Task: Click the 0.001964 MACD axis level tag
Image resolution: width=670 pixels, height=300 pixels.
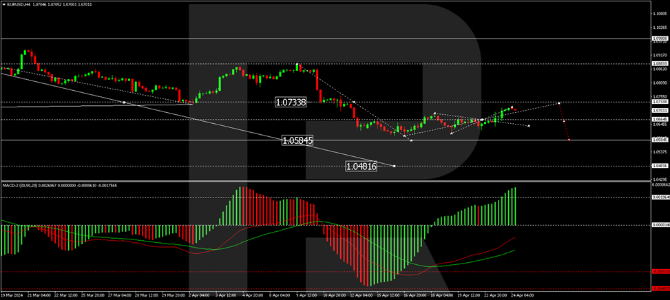Action: pyautogui.click(x=660, y=197)
